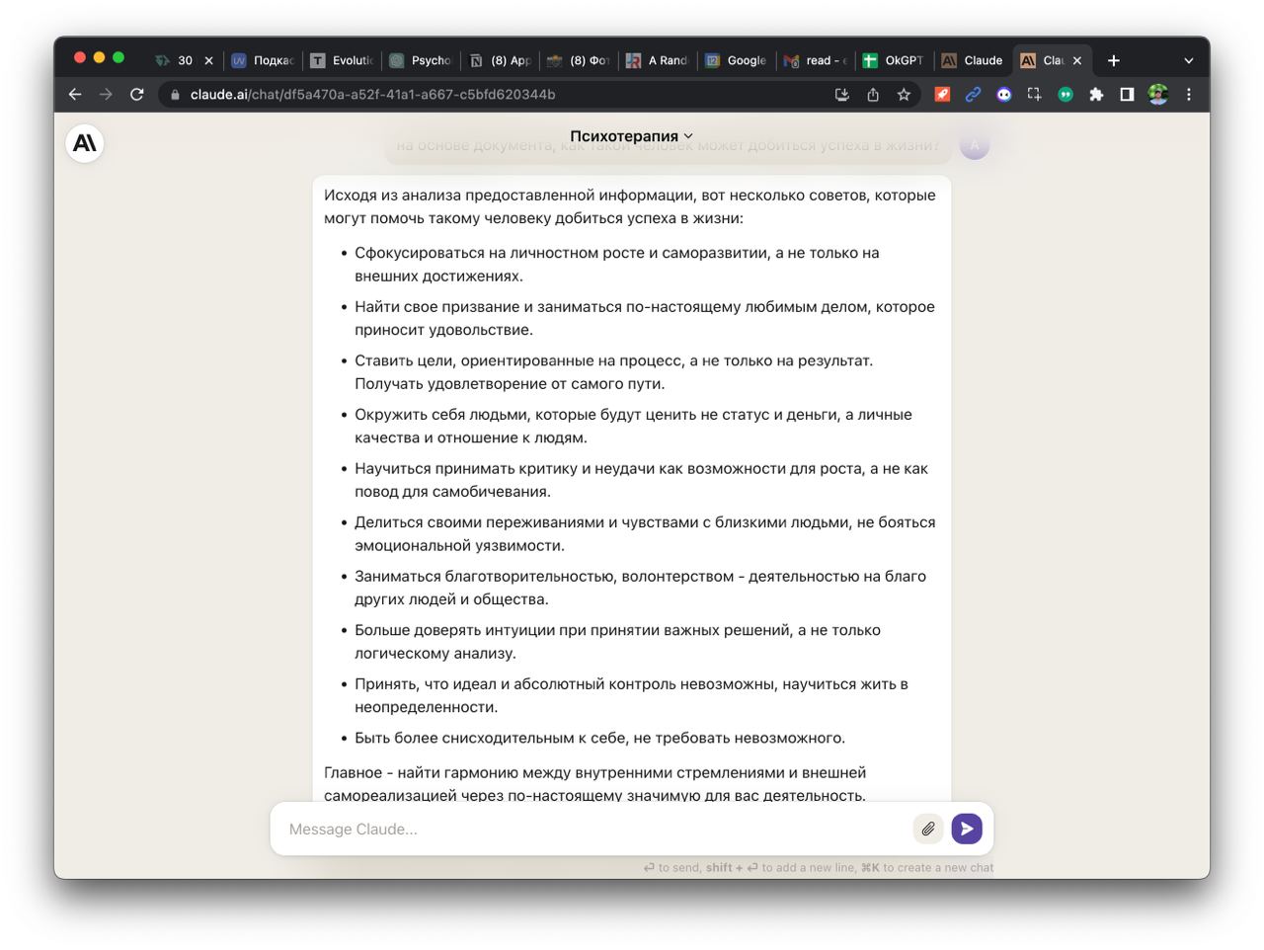This screenshot has height=950, width=1264.
Task: Open the round blue face extension
Action: [x=1004, y=94]
